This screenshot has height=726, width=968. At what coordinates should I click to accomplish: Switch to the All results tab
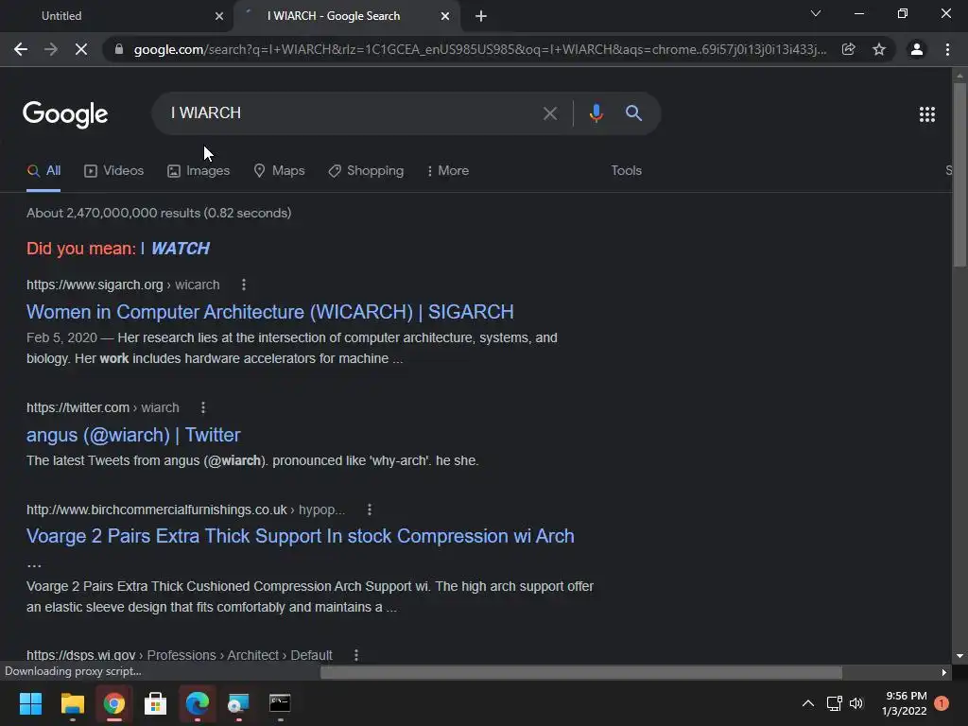(x=43, y=171)
